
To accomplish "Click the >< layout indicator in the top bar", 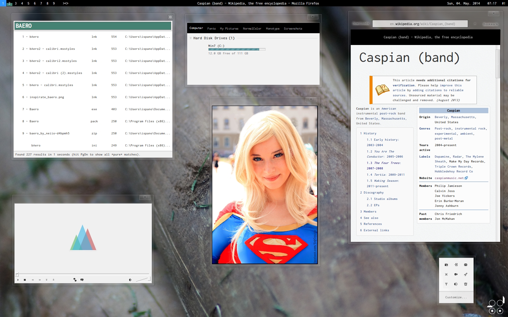I will pos(66,3).
